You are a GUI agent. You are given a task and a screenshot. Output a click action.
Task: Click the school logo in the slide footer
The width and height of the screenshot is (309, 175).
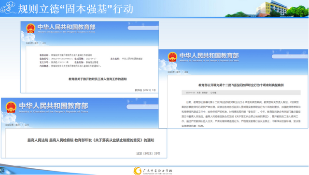[x=153, y=171]
